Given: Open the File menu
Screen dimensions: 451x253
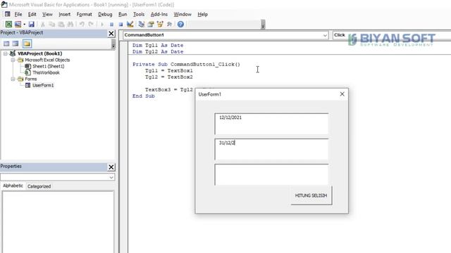Looking at the screenshot, I should 18,14.
